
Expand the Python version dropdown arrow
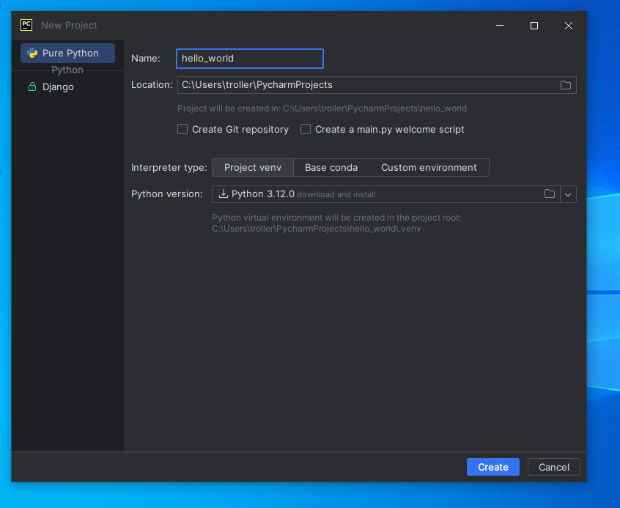[568, 194]
